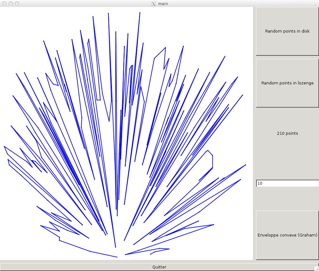The width and height of the screenshot is (319, 271).
Task: Focus the number input field containing 10
Action: [x=287, y=183]
